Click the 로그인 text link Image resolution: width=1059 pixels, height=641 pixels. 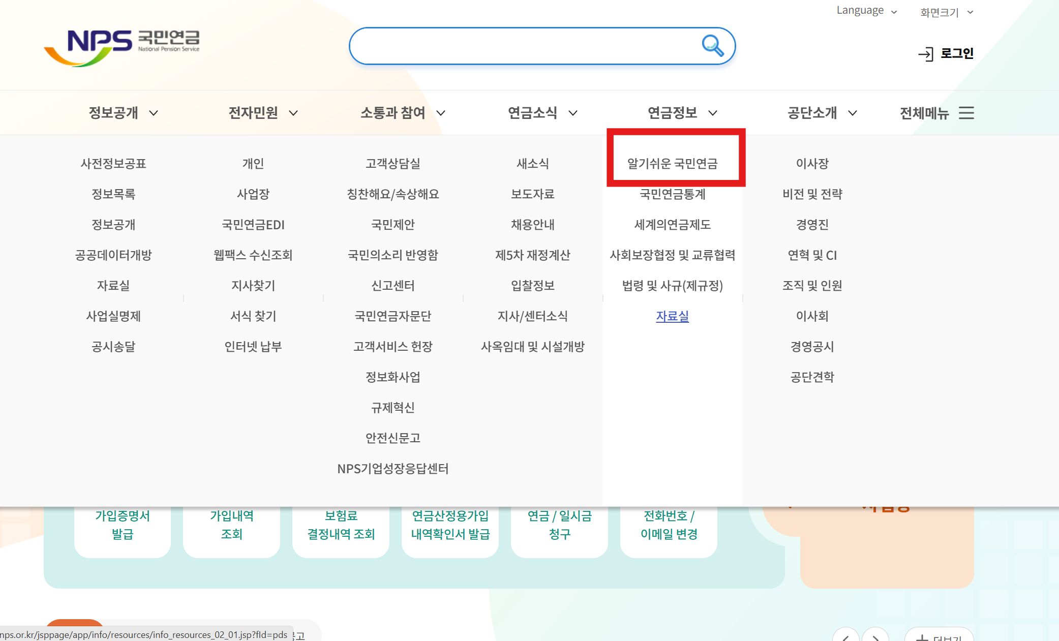[957, 53]
